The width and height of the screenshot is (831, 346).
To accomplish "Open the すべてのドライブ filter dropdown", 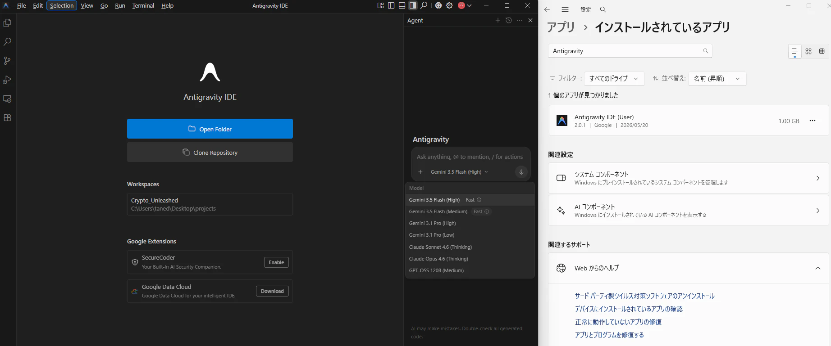I will coord(614,79).
